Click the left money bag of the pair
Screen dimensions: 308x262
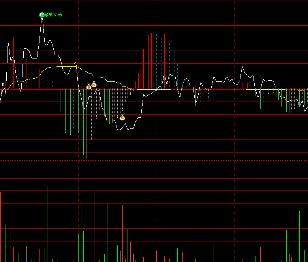[x=89, y=87]
